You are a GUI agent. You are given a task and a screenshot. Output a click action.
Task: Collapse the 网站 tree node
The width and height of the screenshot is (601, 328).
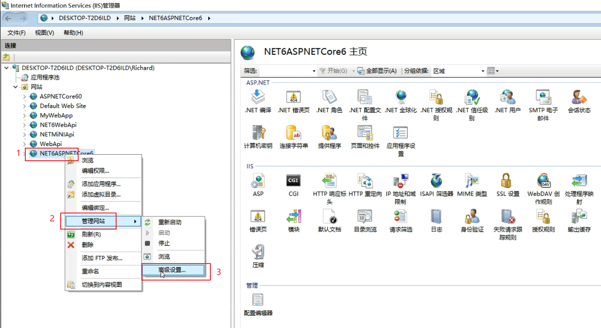click(15, 87)
